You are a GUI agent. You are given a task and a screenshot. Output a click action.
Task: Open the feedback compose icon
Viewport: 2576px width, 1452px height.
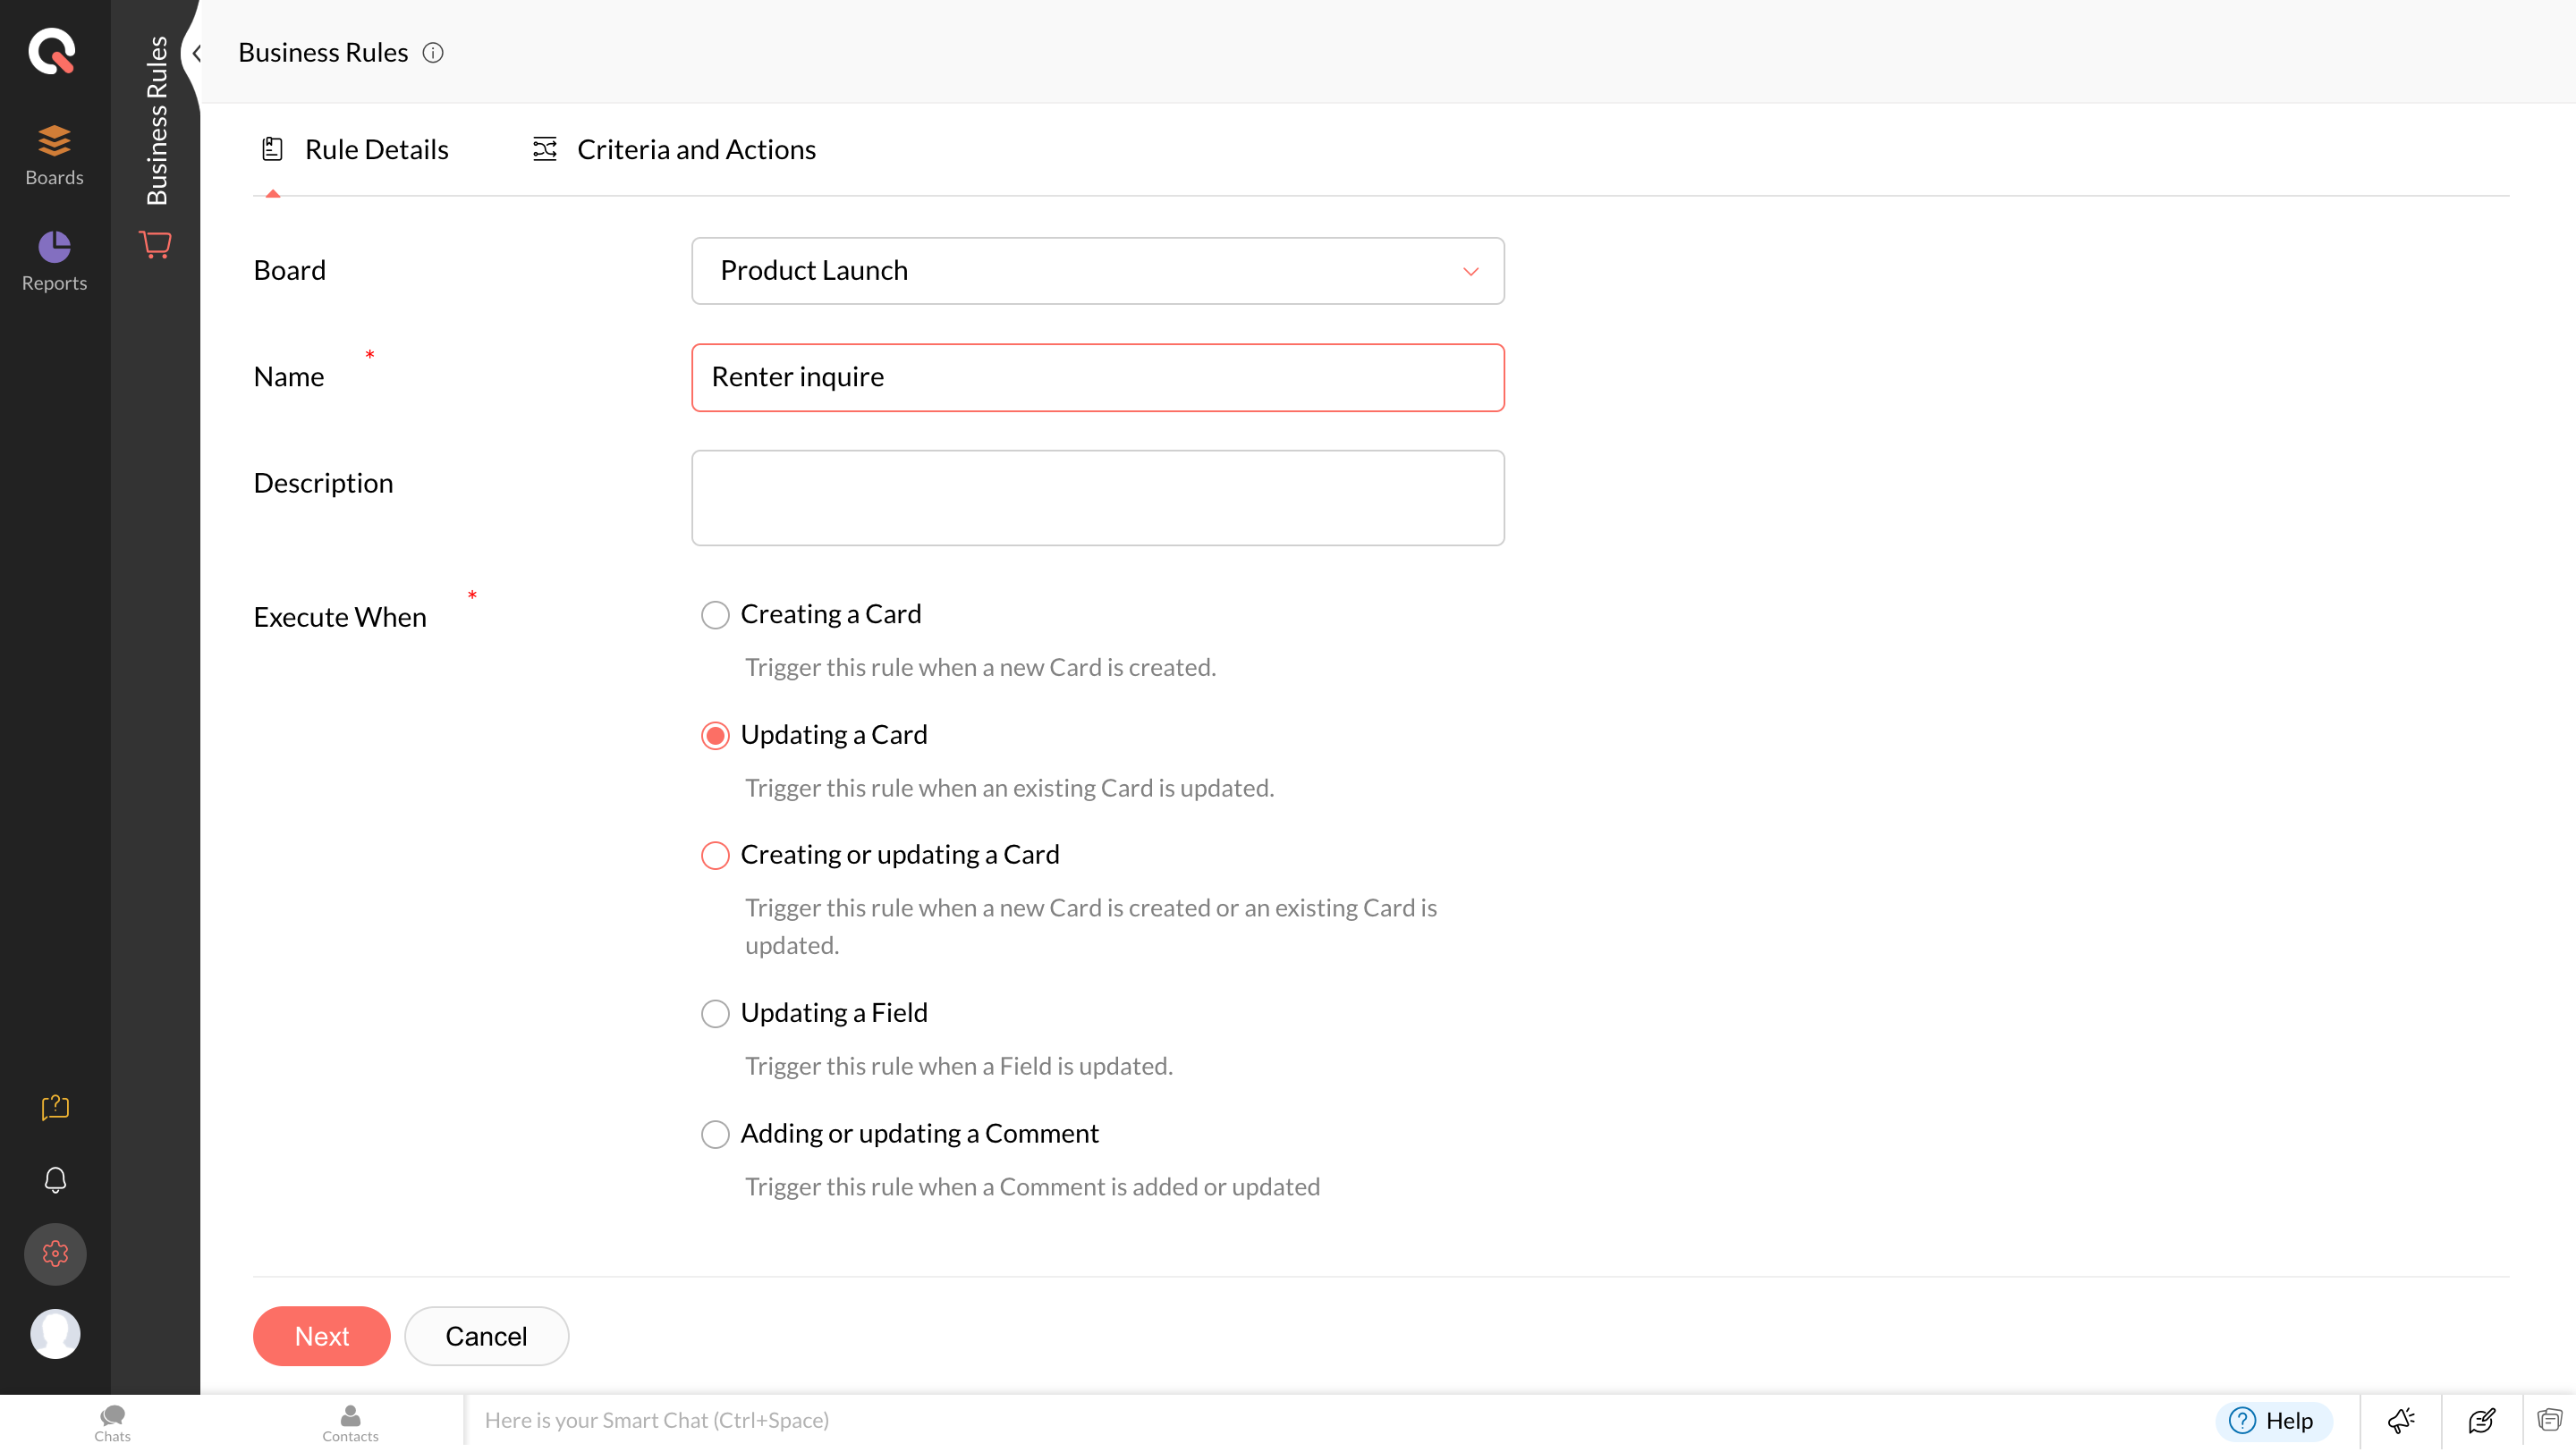click(2481, 1420)
